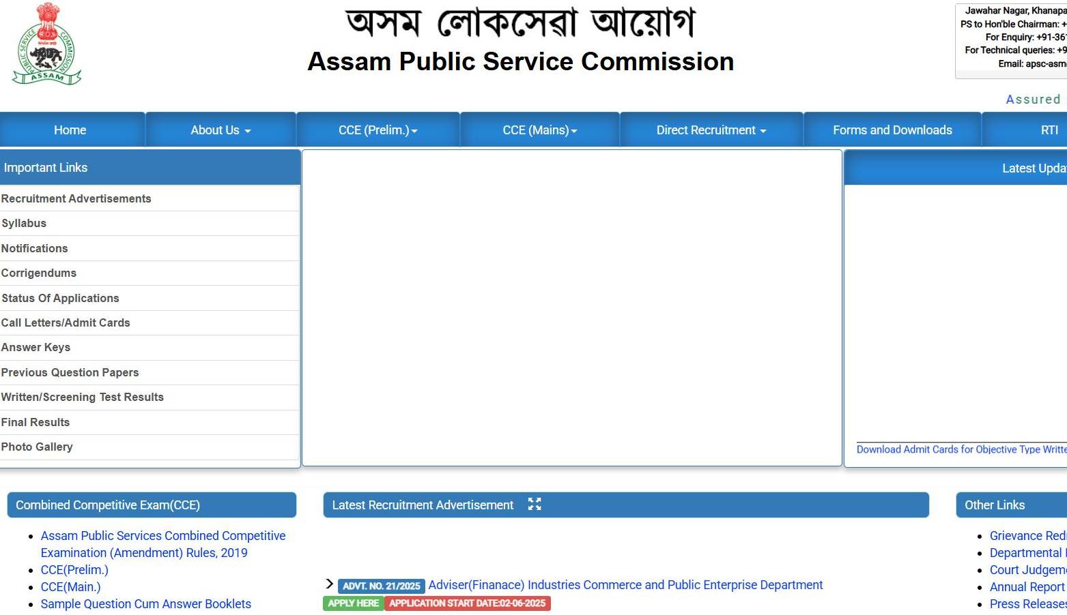The image size is (1067, 615).
Task: Click the Assured scrolling text
Action: click(1033, 100)
